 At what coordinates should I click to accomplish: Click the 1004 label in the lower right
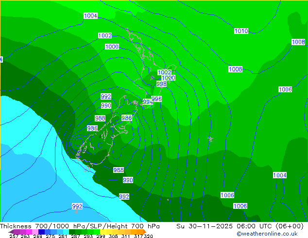(x=280, y=175)
